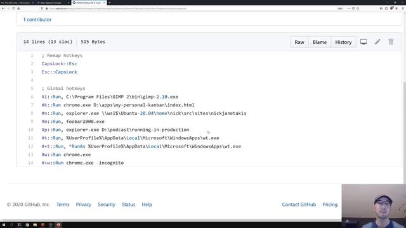Switch to the Ditto clipboard manager tab
The width and height of the screenshot is (406, 228).
tap(53, 3)
